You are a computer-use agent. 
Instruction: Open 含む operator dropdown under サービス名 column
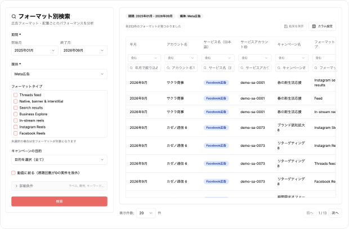click(x=218, y=58)
